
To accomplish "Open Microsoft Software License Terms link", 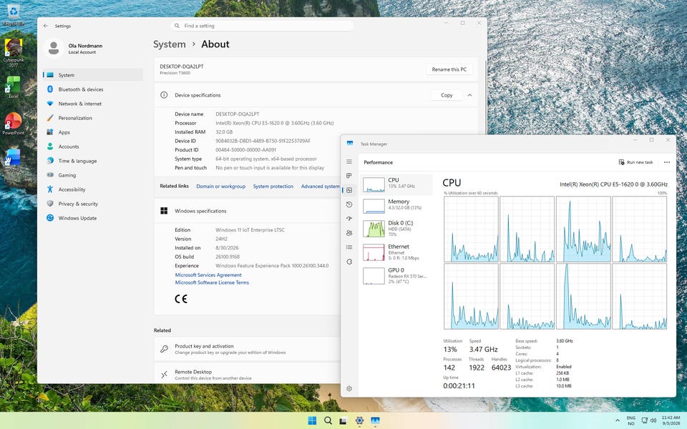I will 212,283.
